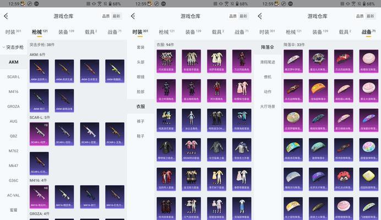Select the blue skirt outfit

[x=242, y=208]
